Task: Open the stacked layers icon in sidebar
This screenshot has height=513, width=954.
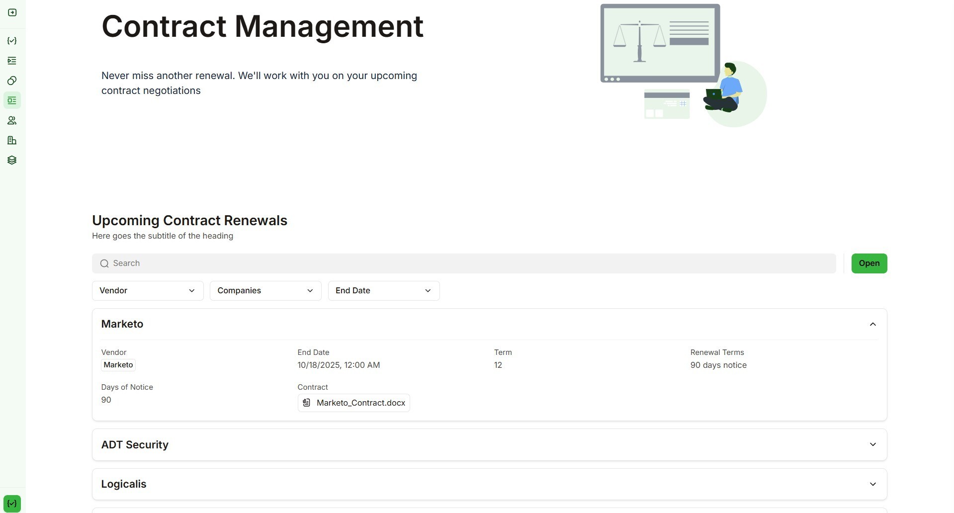Action: click(12, 160)
